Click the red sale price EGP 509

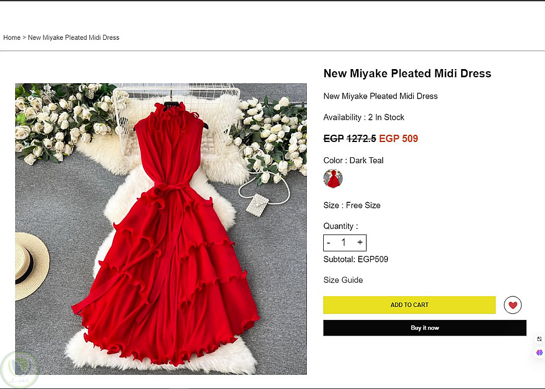(x=398, y=139)
